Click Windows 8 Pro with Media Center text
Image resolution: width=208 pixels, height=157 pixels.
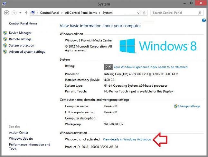[x=88, y=40]
